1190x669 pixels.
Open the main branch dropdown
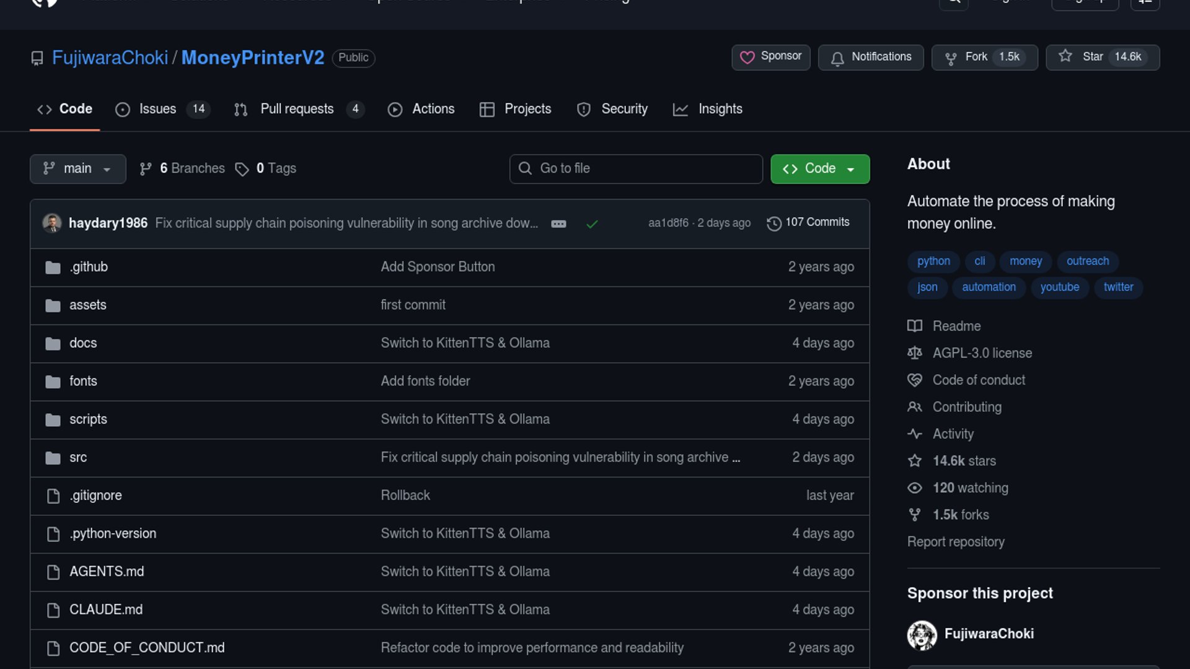77,168
